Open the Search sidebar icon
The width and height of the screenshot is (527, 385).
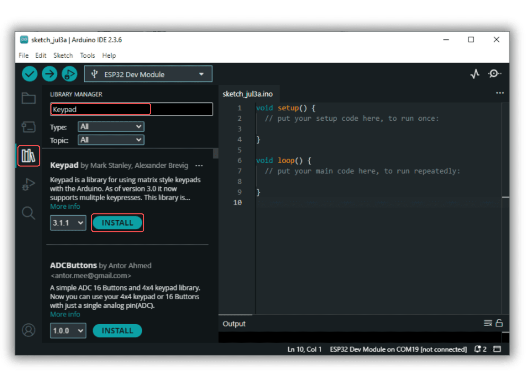28,213
